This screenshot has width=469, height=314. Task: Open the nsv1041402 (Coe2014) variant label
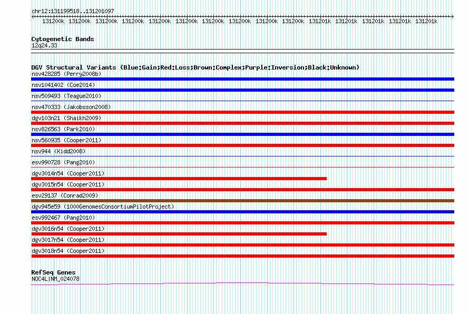tap(63, 85)
